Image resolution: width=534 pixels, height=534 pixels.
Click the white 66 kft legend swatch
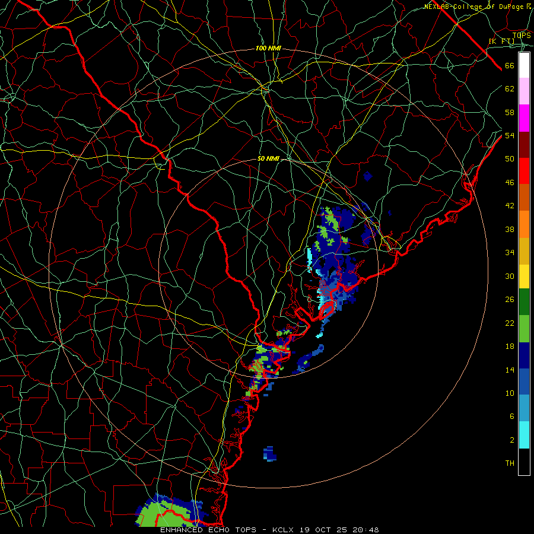(x=524, y=65)
